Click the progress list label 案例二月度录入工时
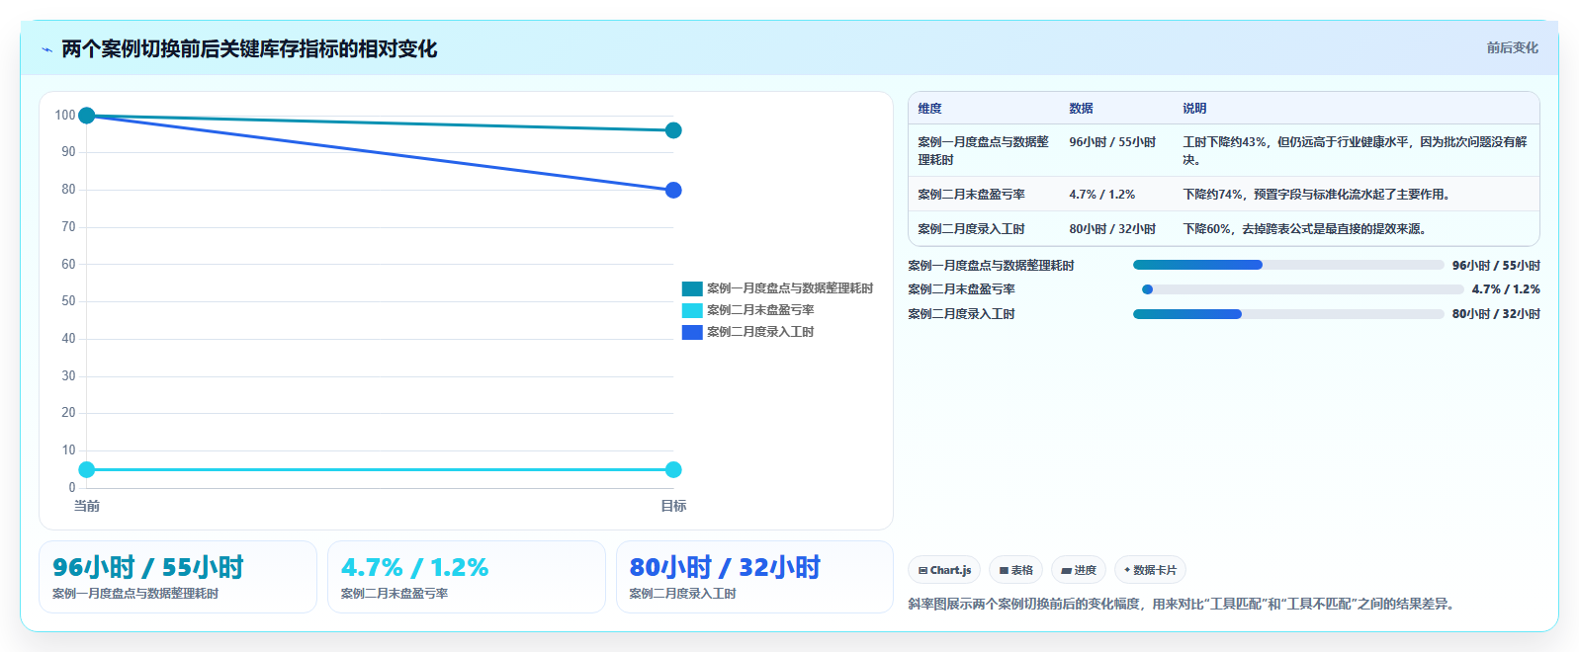 [x=961, y=314]
